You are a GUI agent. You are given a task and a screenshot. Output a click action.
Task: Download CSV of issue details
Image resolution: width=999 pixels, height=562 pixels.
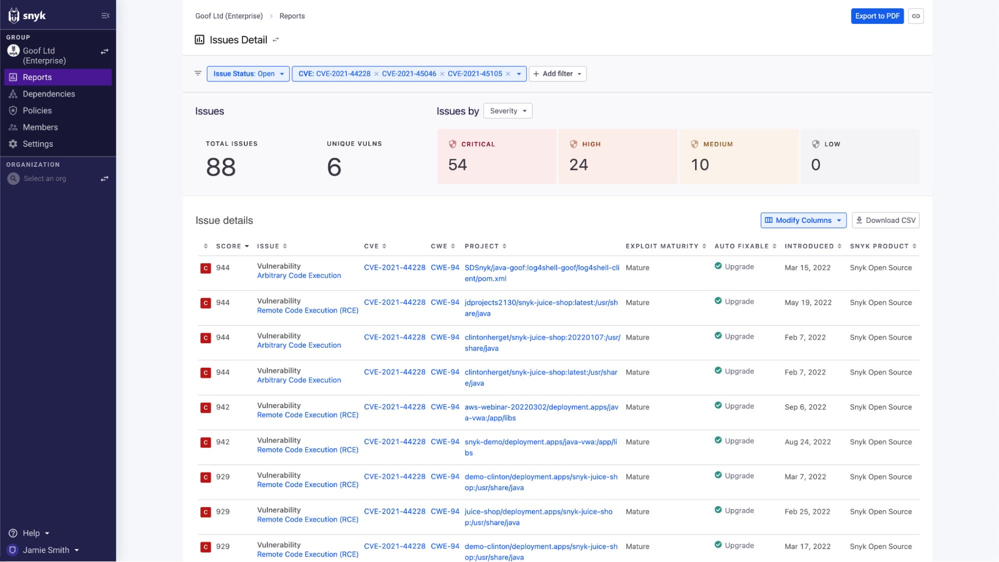(885, 220)
